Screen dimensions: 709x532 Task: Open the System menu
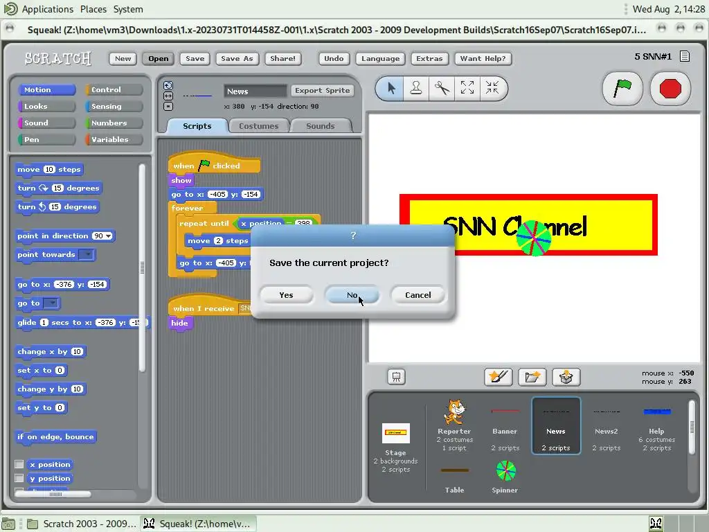click(x=128, y=9)
